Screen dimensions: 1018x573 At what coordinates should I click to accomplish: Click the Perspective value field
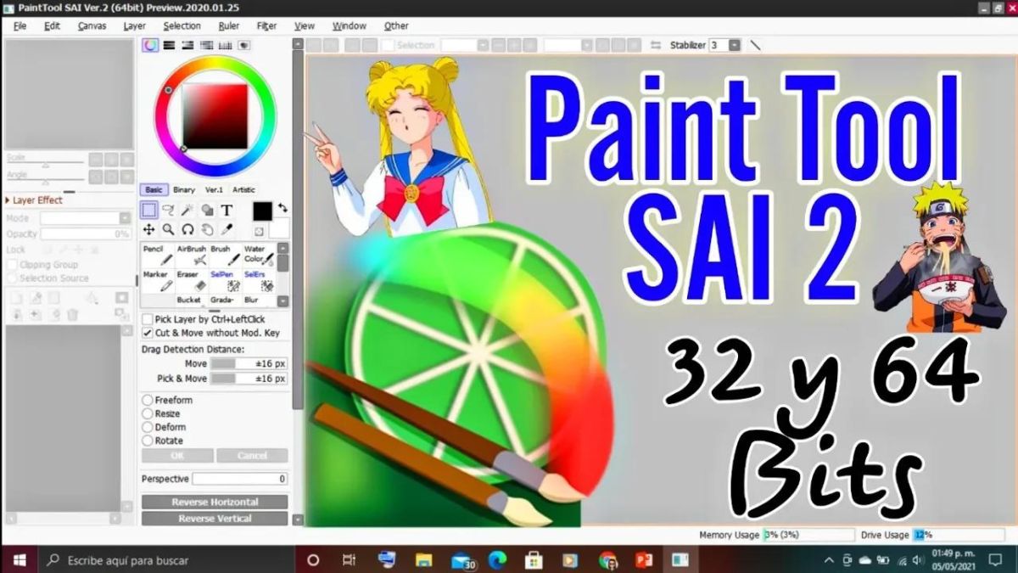point(240,479)
